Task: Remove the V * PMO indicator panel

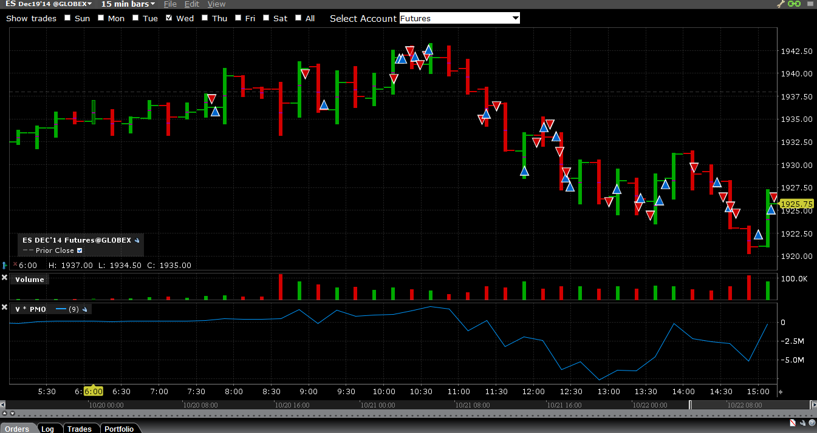Action: 4,307
